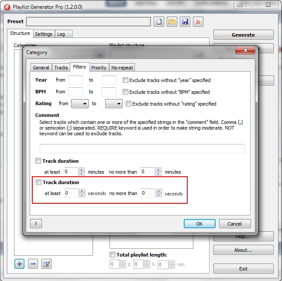Decrease no more than seconds spinner
This screenshot has width=282, height=281.
[x=159, y=195]
